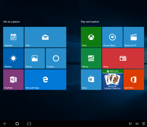Open the OneNote tile
The width and height of the screenshot is (147, 127).
coord(13,79)
